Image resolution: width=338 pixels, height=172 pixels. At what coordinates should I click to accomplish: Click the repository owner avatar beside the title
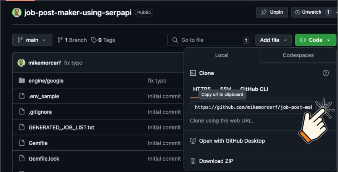click(x=16, y=13)
